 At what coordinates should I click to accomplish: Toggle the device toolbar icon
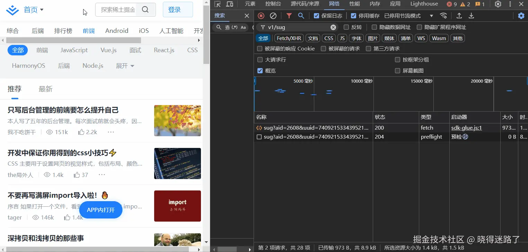coord(229,4)
